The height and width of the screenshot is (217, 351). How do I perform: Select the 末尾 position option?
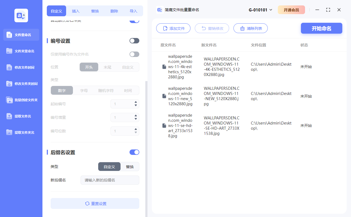[x=107, y=67]
